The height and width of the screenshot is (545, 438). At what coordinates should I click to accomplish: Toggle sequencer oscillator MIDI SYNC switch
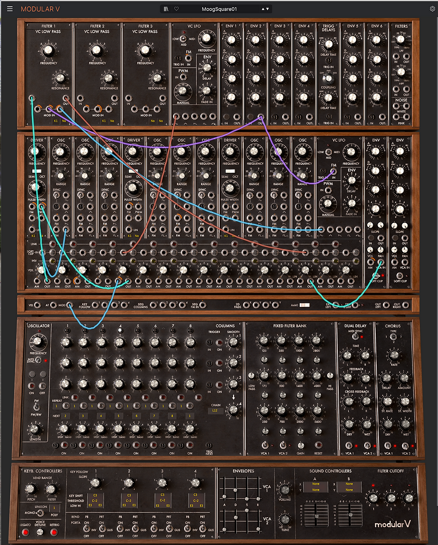click(x=39, y=361)
